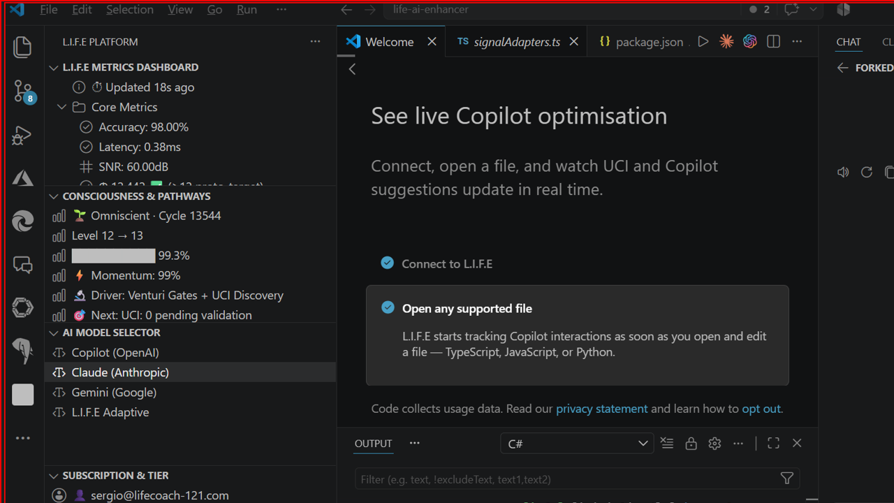Open the Run menu
Image resolution: width=894 pixels, height=503 pixels.
tap(247, 10)
